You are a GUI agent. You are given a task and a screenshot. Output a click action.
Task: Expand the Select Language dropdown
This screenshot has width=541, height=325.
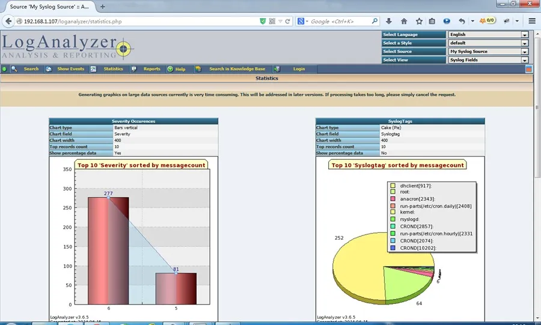click(x=488, y=34)
